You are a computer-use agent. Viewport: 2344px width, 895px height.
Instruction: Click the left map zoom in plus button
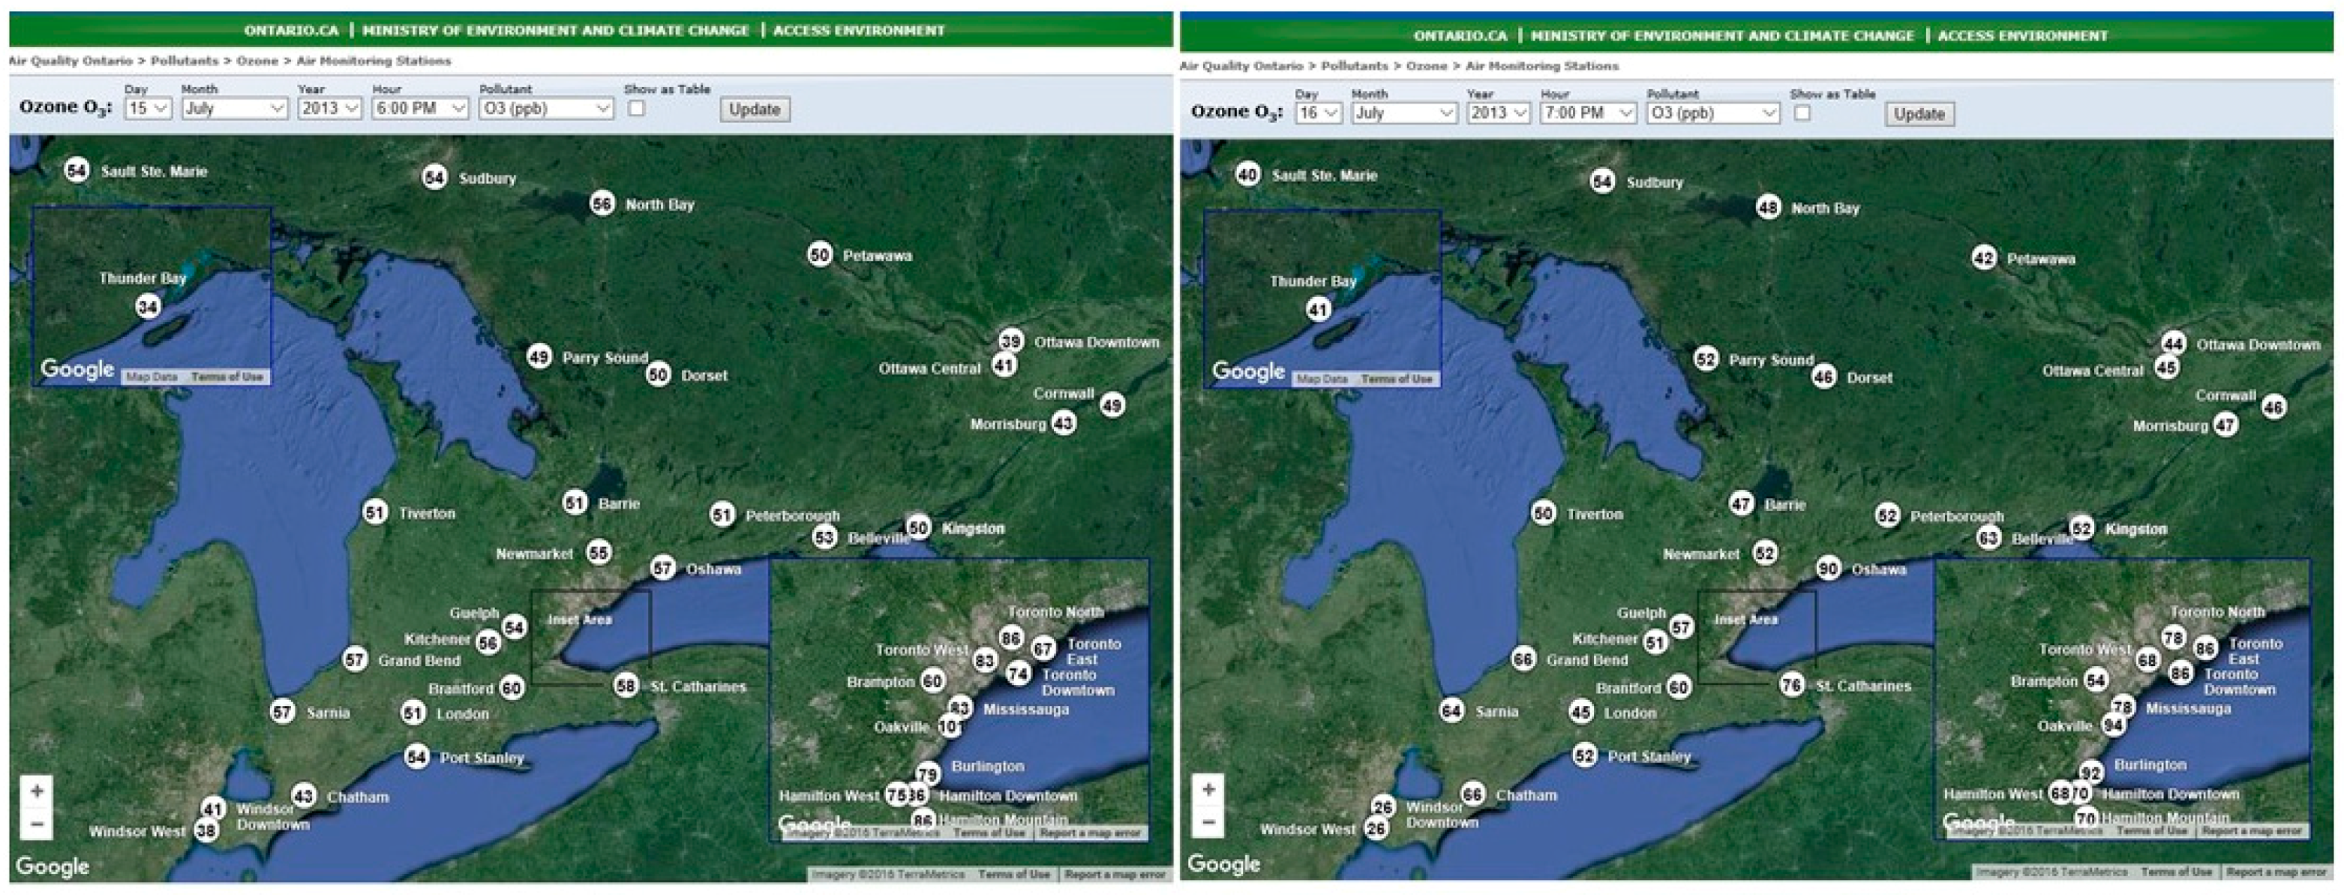coord(37,790)
